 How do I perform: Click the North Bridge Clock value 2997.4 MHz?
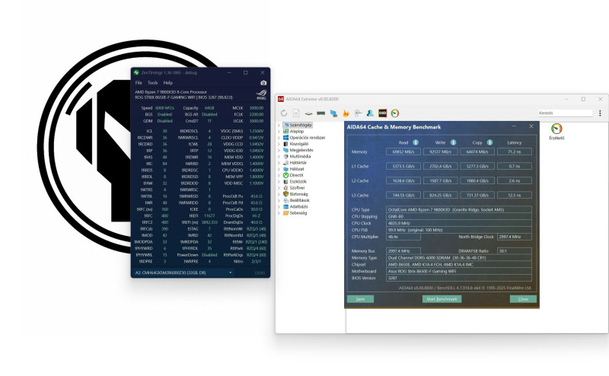click(x=515, y=237)
